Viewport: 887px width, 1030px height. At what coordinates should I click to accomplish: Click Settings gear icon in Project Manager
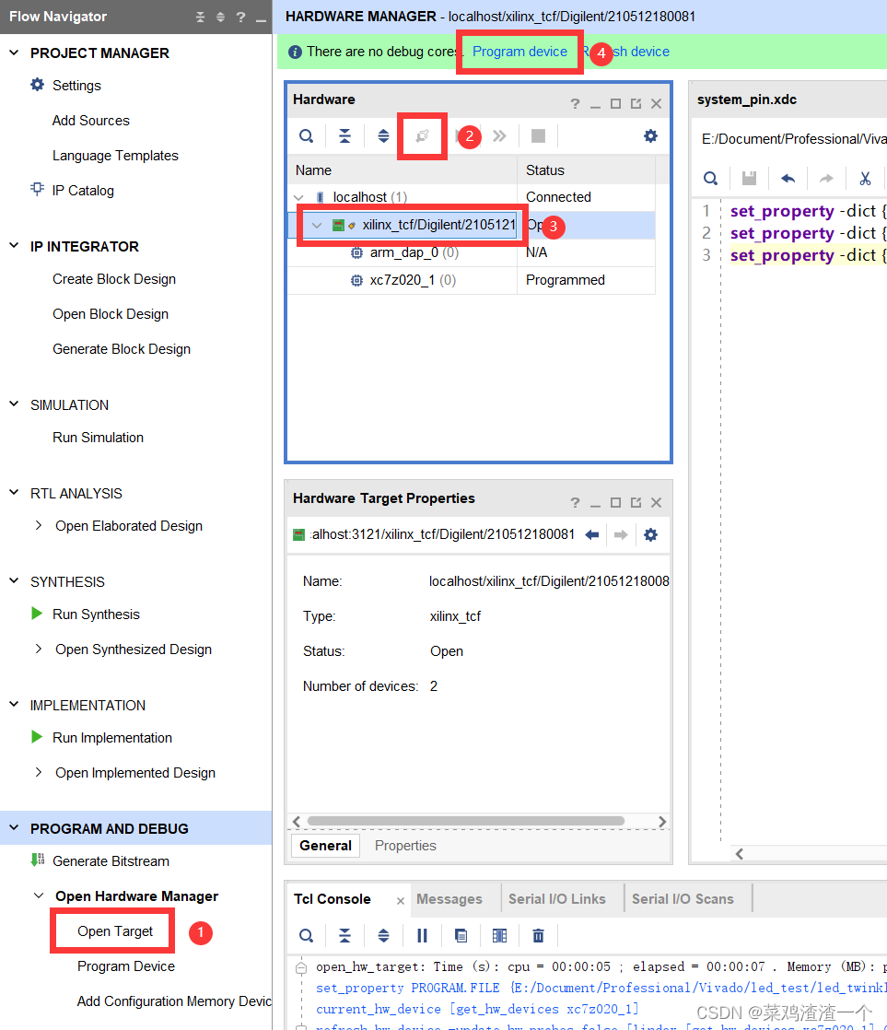(x=38, y=85)
